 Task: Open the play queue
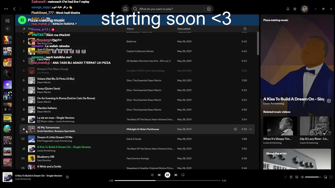pos(291,177)
